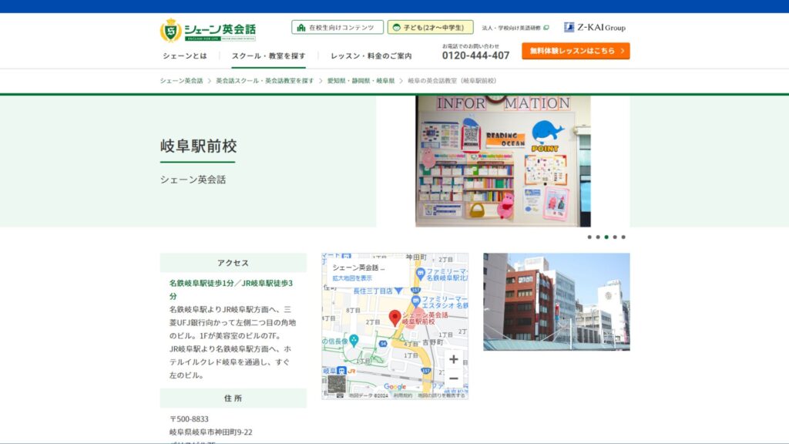The image size is (789, 444).
Task: Select the second carousel dot
Action: coord(598,237)
